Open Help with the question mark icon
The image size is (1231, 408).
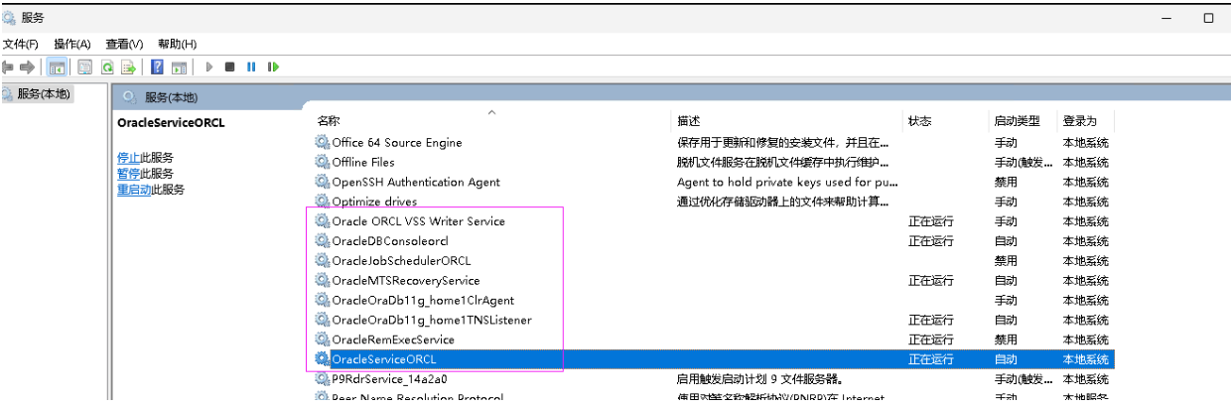[x=158, y=68]
